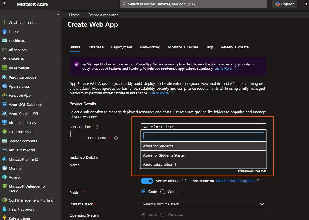The width and height of the screenshot is (309, 220).
Task: Open the Select a runtime stack dropdown
Action: [x=203, y=204]
